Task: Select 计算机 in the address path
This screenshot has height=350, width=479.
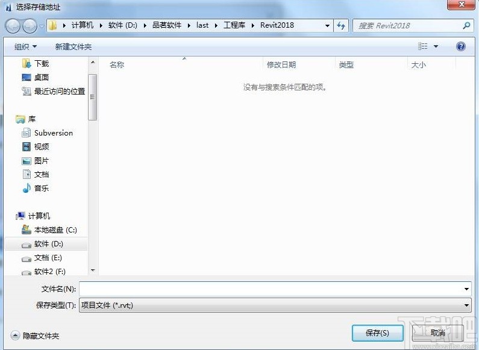Action: [83, 25]
